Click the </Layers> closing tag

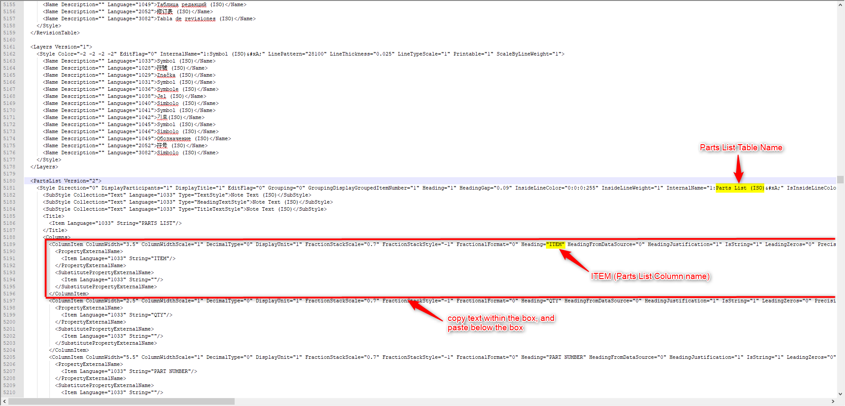point(44,167)
